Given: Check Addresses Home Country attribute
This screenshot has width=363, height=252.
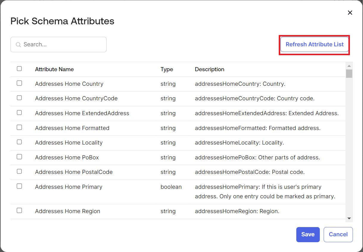Looking at the screenshot, I should (19, 83).
